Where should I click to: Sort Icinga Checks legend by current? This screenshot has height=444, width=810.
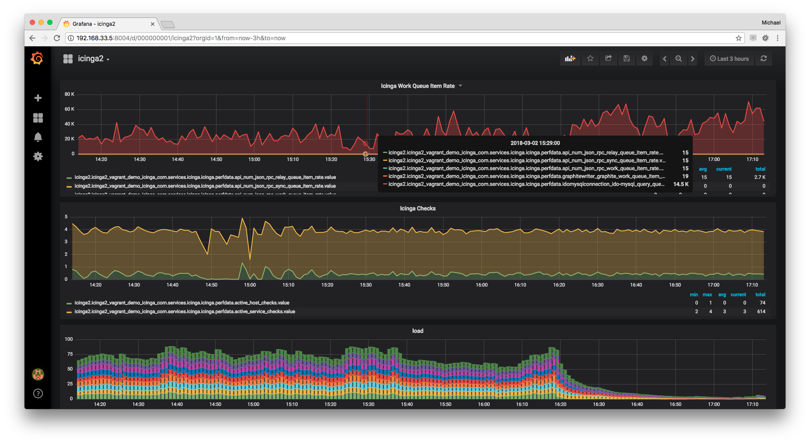pyautogui.click(x=738, y=295)
